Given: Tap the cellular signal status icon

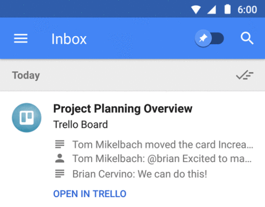Looking at the screenshot, I should coord(212,9).
